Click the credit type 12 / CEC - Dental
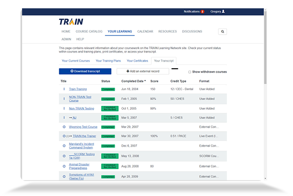The image size is (293, 196). pyautogui.click(x=182, y=89)
